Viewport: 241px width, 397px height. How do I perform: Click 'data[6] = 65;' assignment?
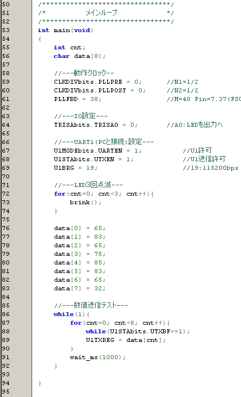[80, 280]
